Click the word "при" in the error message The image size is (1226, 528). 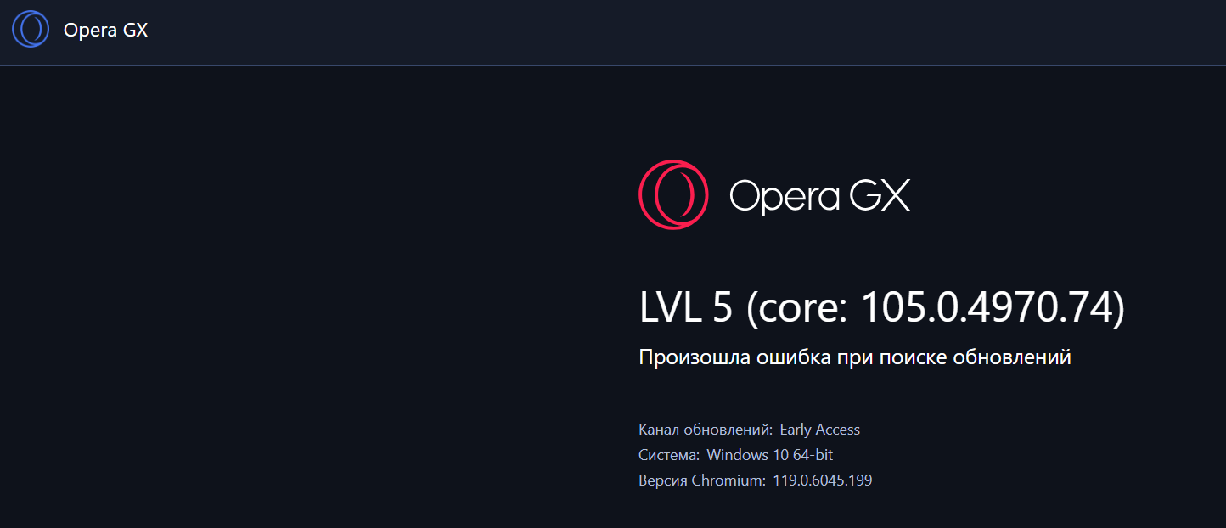pos(855,357)
